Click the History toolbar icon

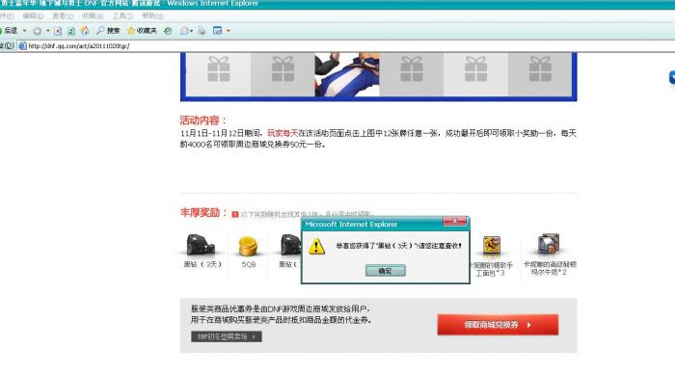[x=169, y=31]
